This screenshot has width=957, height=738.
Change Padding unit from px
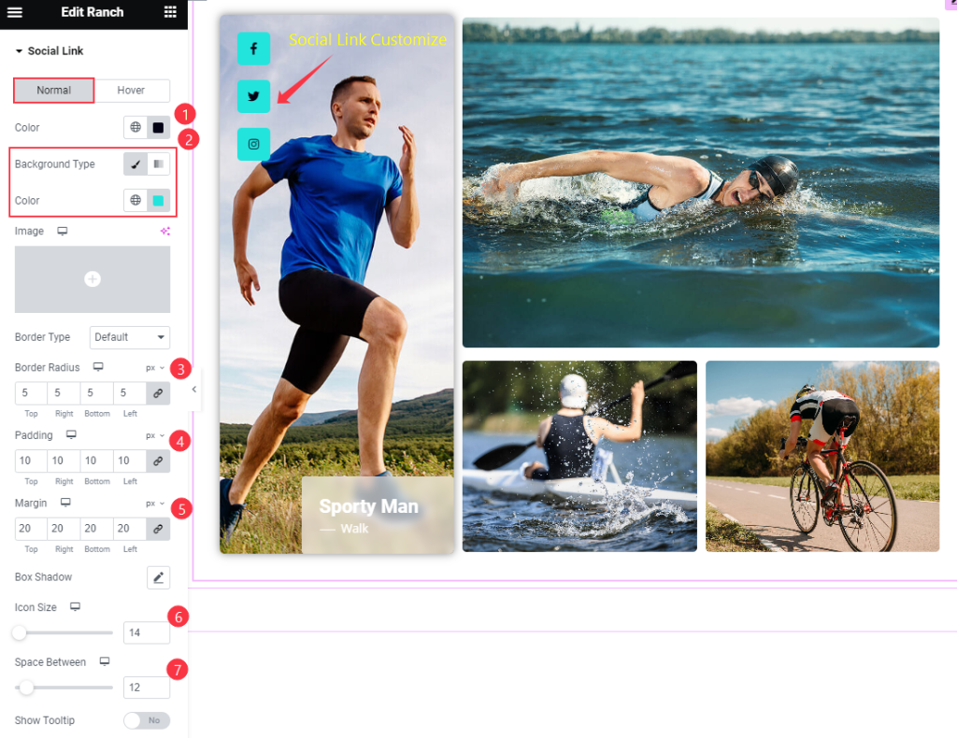click(x=155, y=435)
